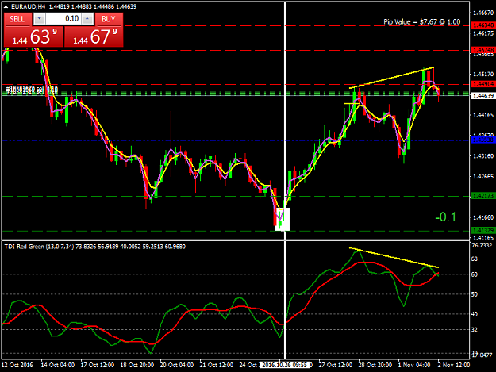Select the red 1.45748 price level tag
496x372 pixels.
pos(482,50)
